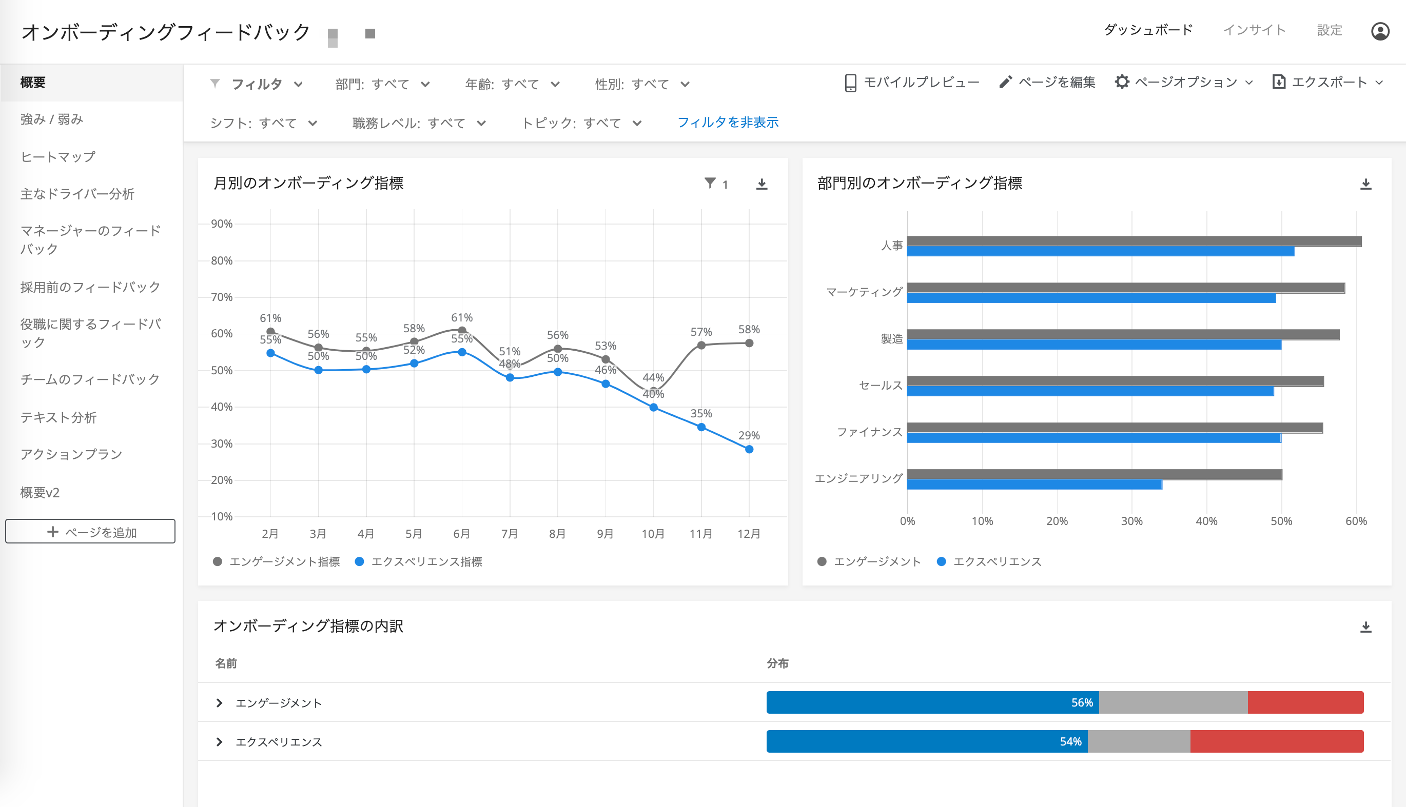Download the monthly onboarding metrics chart
Viewport: 1406px width, 807px height.
(761, 184)
